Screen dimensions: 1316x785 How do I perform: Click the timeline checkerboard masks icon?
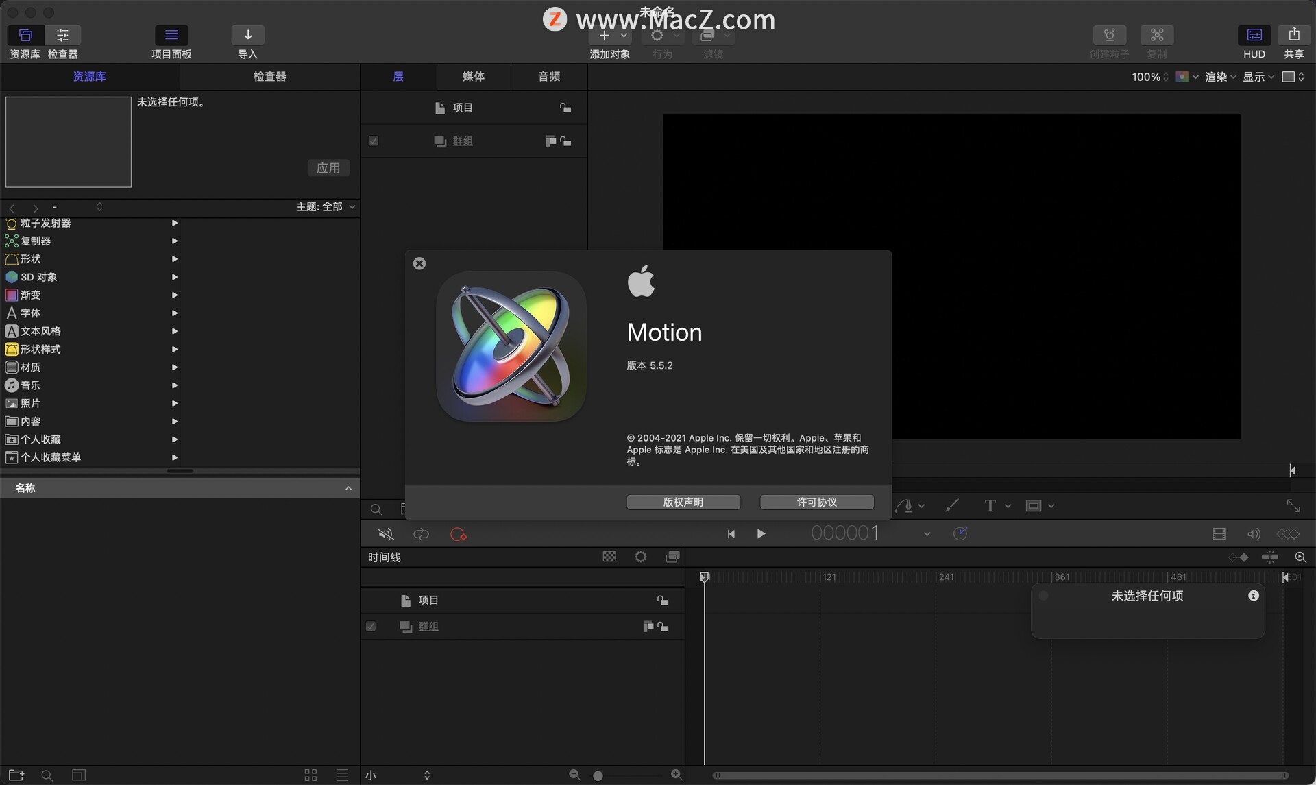pos(609,557)
